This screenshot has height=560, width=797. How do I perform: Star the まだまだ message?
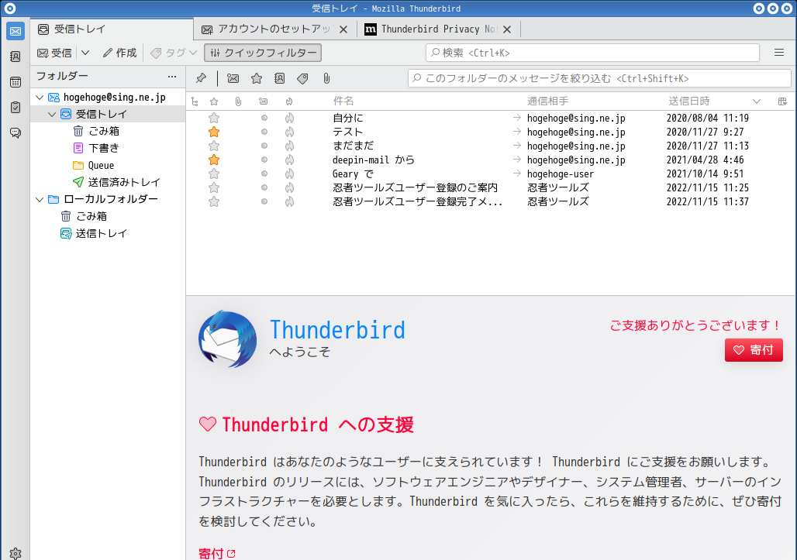(x=214, y=146)
